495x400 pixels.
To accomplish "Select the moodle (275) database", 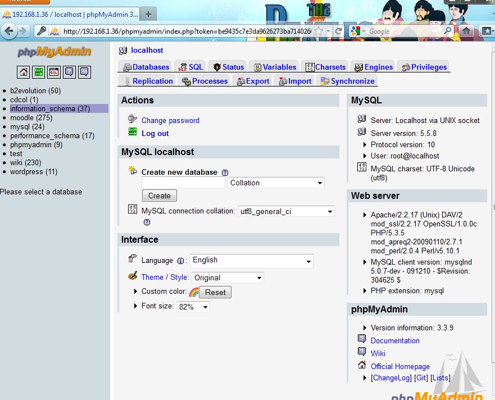I will tap(31, 118).
